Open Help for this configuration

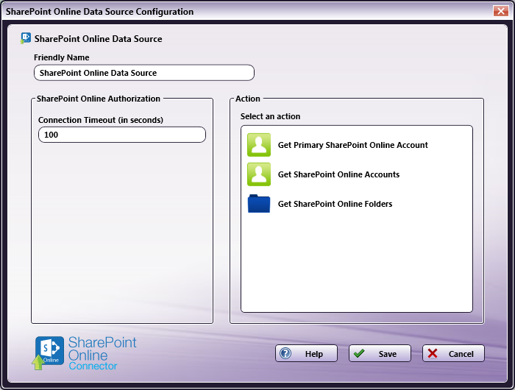coord(306,353)
